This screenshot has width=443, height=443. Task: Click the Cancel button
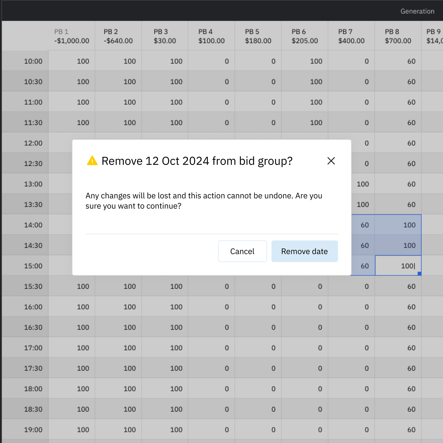[242, 251]
